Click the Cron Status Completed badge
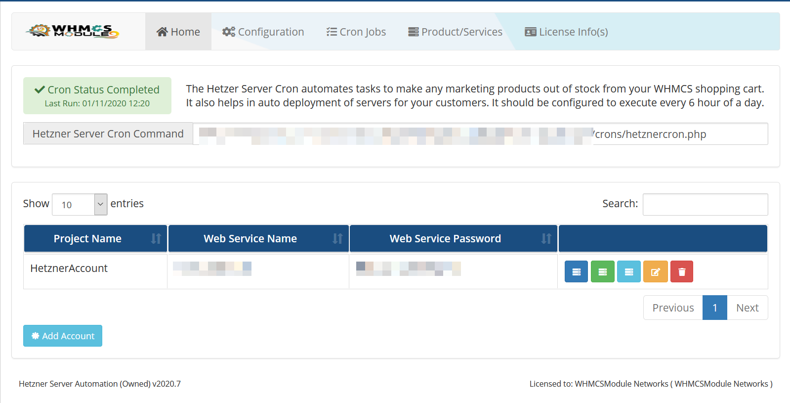The image size is (790, 403). click(97, 95)
